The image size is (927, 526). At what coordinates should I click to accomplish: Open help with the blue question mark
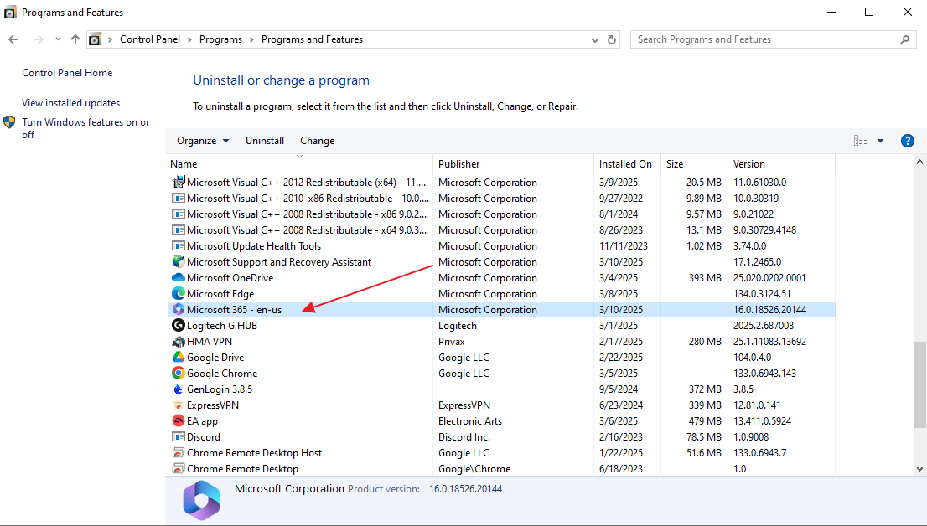point(908,141)
